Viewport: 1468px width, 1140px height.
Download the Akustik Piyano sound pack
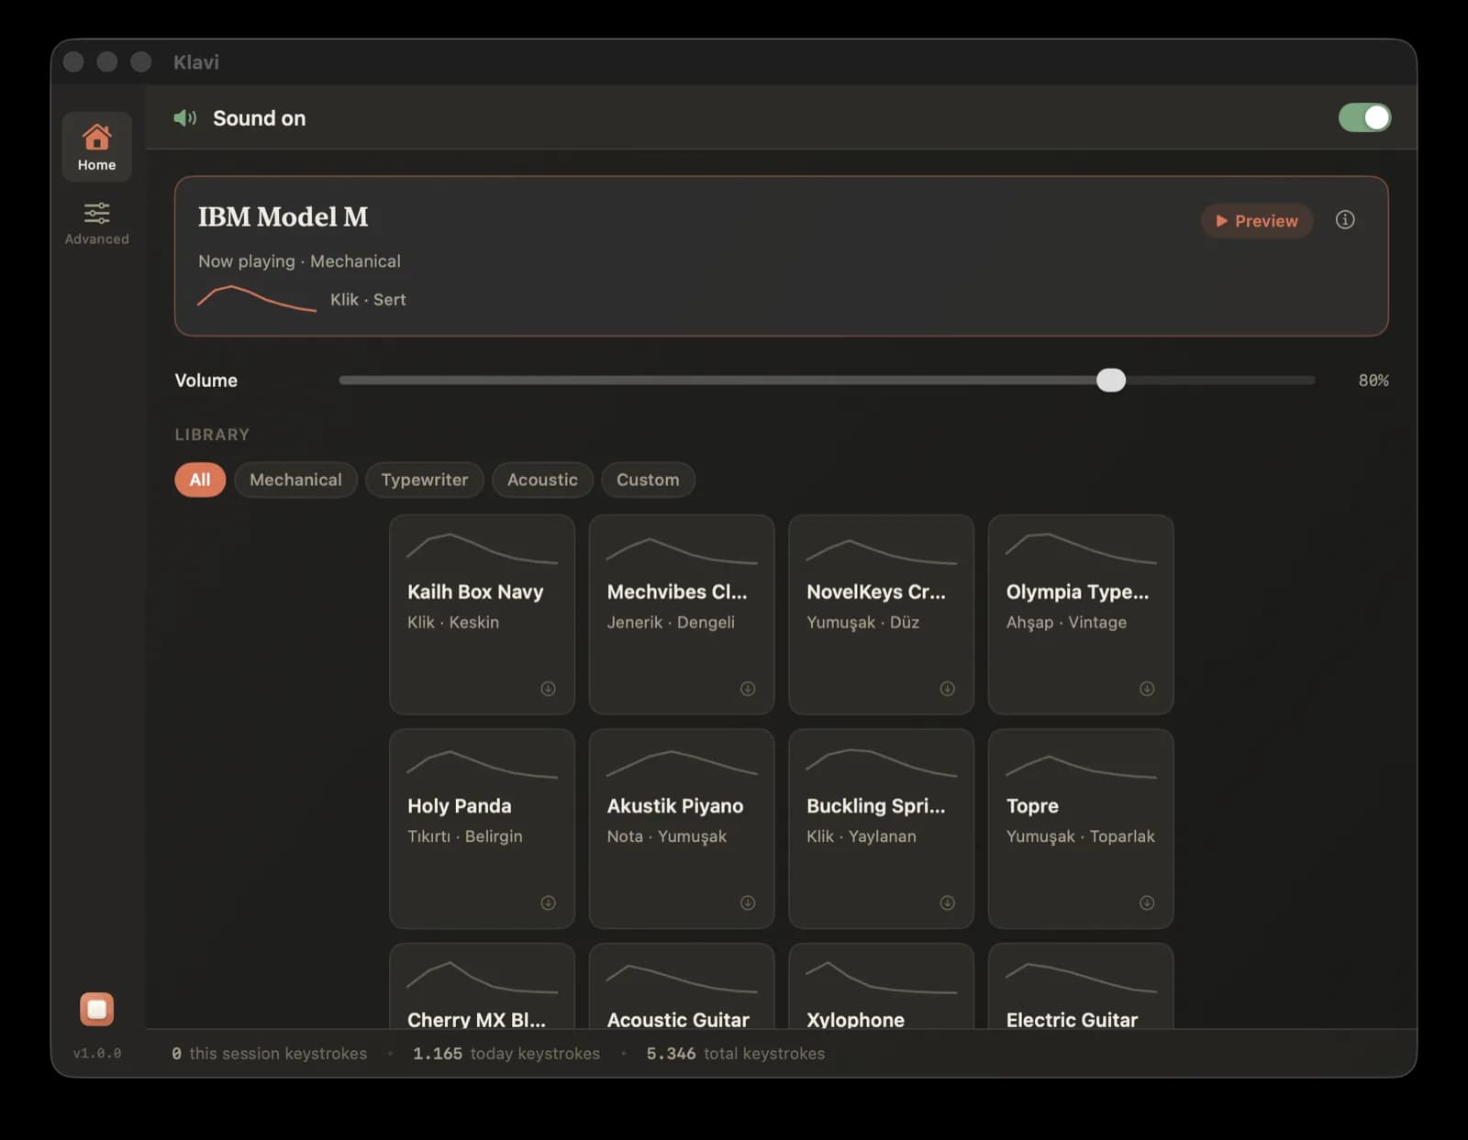[748, 903]
